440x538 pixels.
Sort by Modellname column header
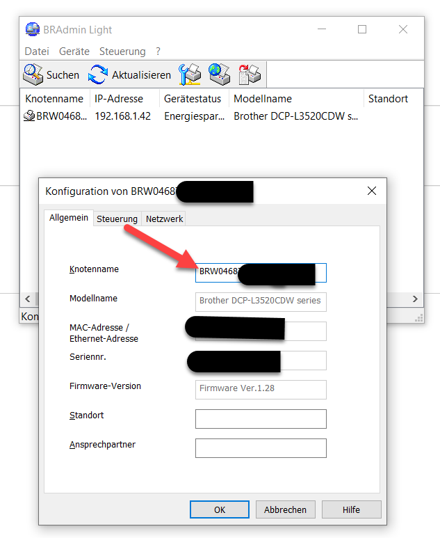(x=296, y=98)
